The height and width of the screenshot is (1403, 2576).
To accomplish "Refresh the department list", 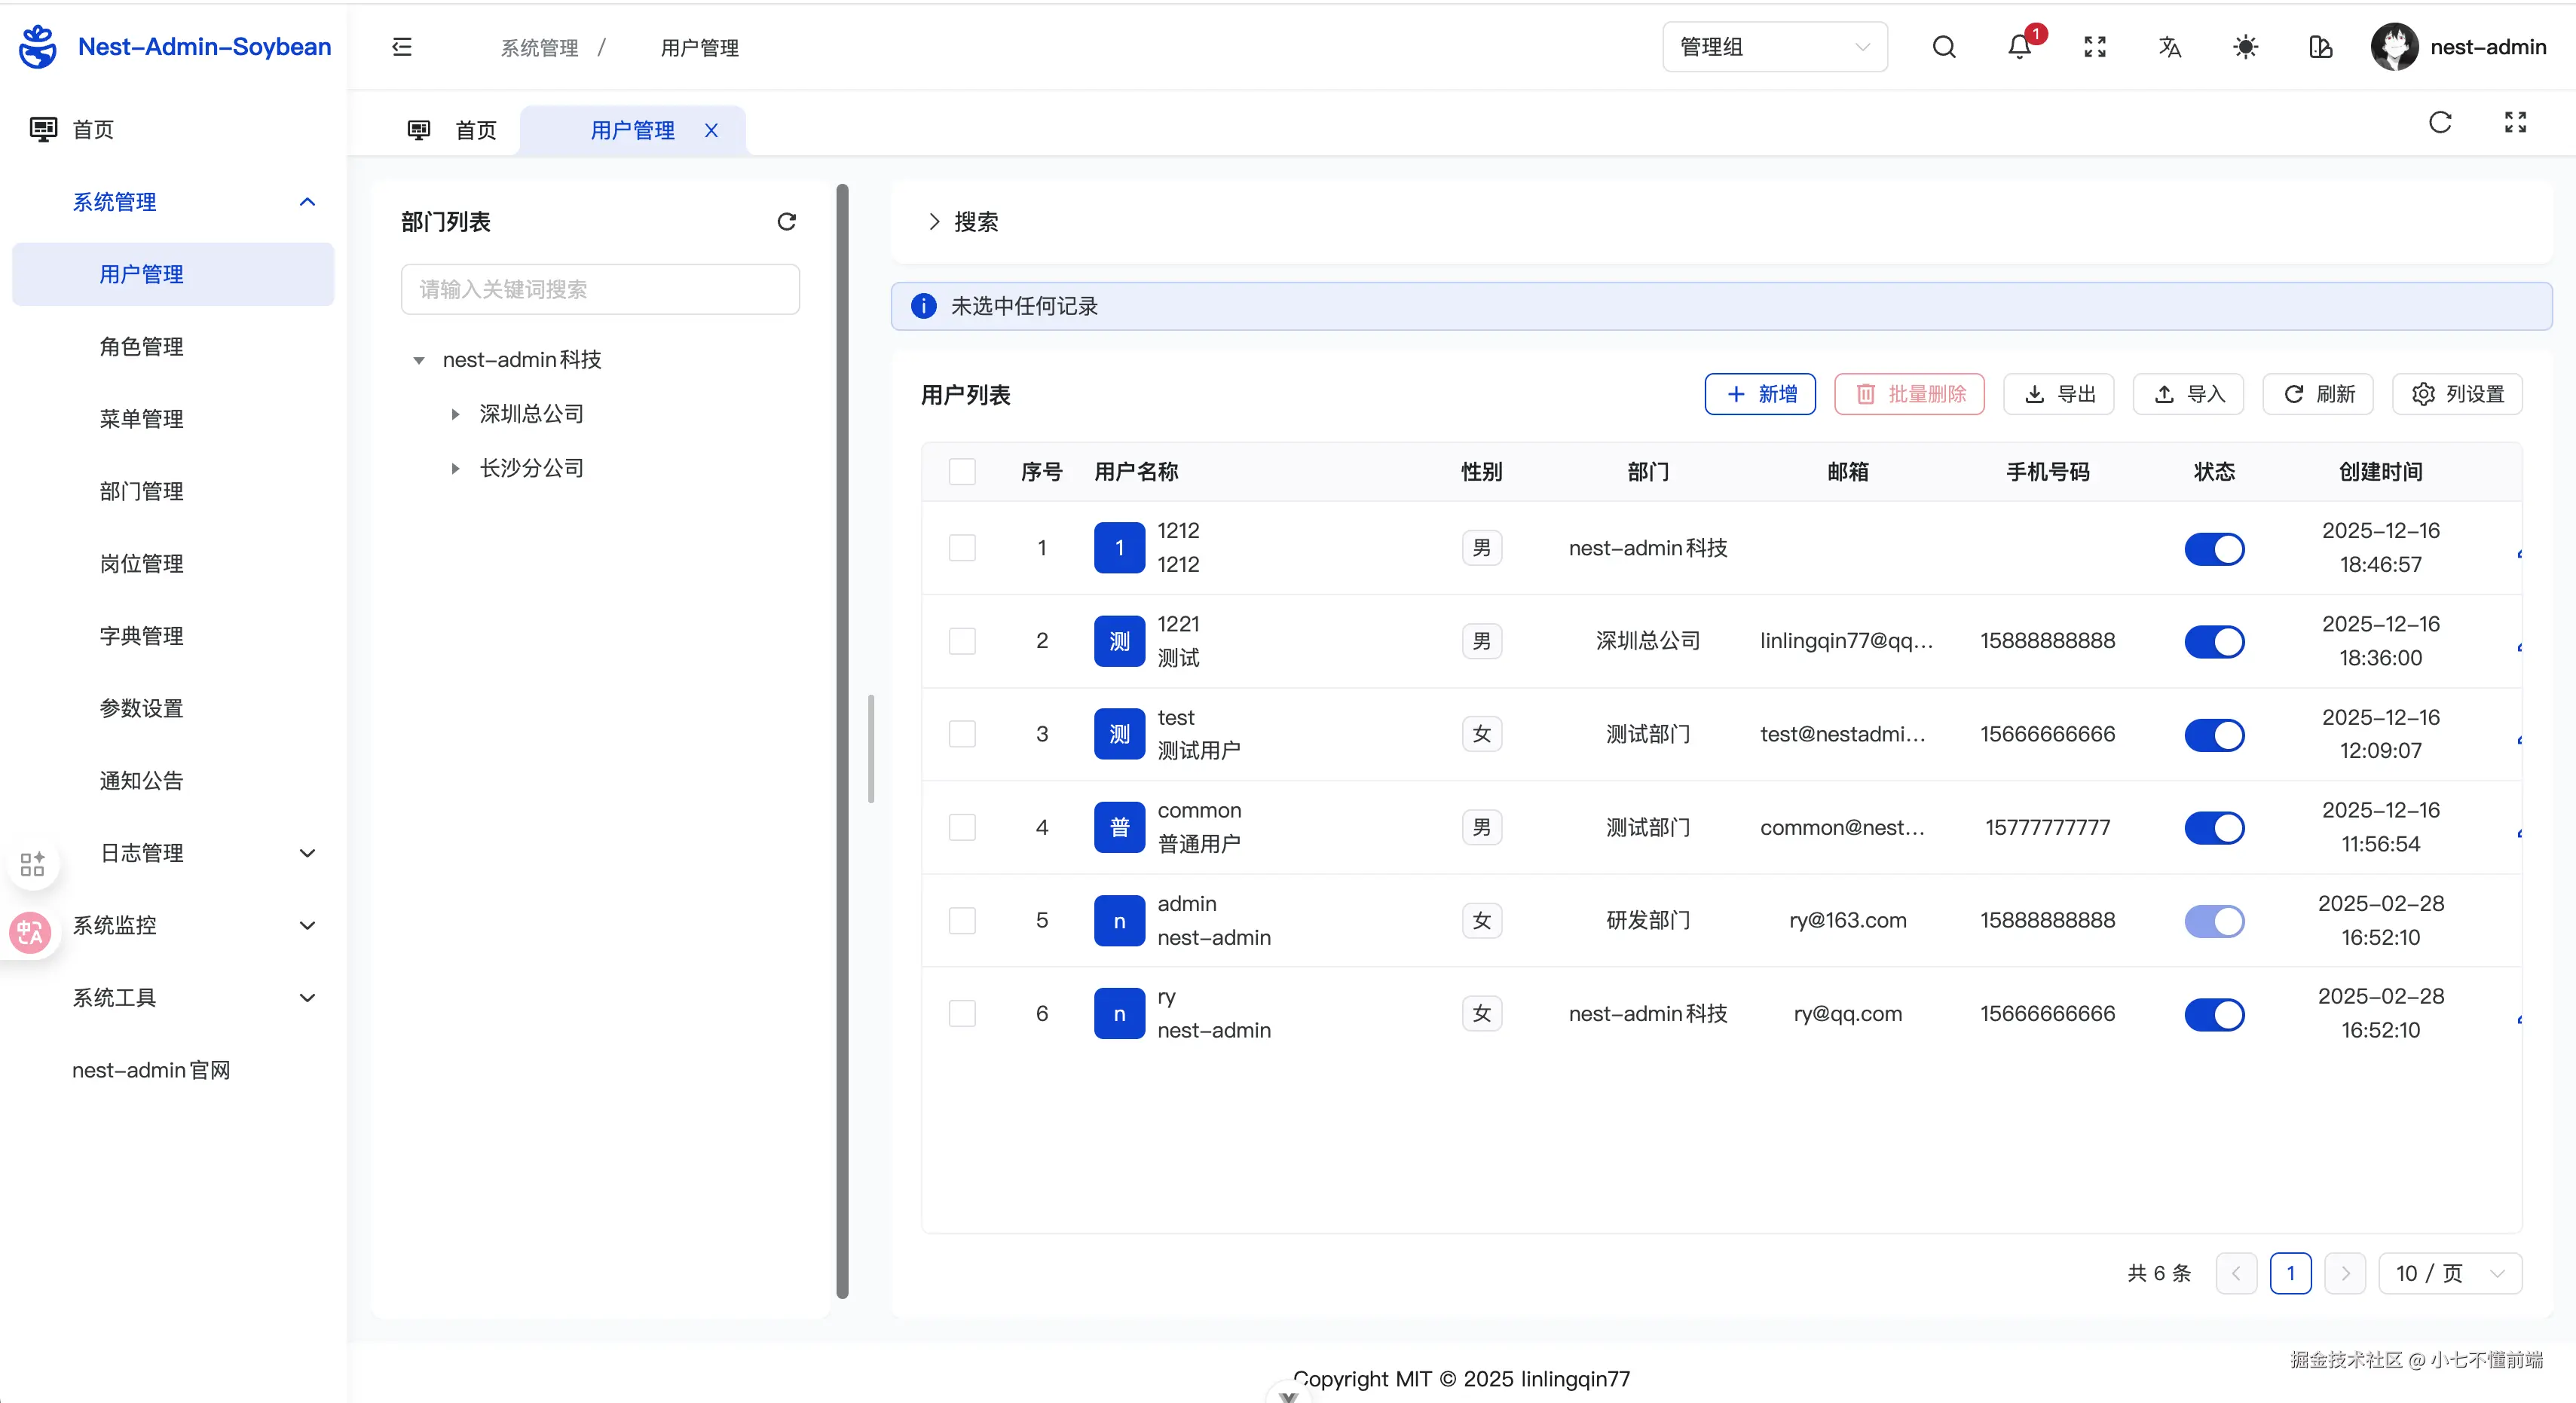I will tap(786, 221).
